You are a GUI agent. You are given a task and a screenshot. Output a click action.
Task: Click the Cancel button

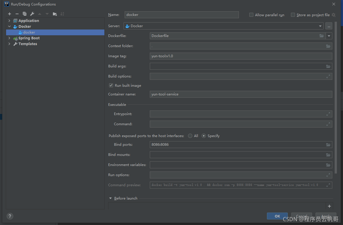[x=301, y=216]
